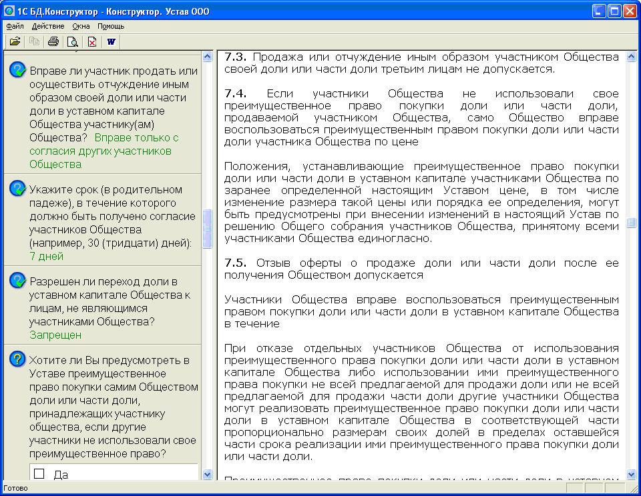Open the Окна menu

(81, 26)
